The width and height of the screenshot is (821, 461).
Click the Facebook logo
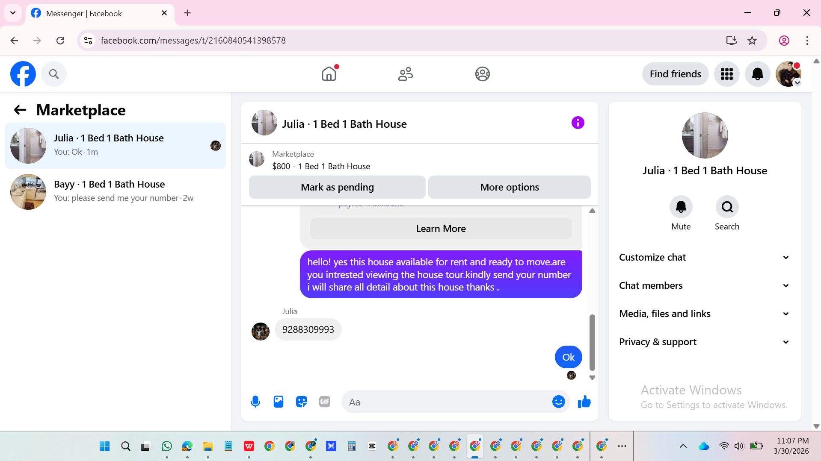click(x=23, y=74)
